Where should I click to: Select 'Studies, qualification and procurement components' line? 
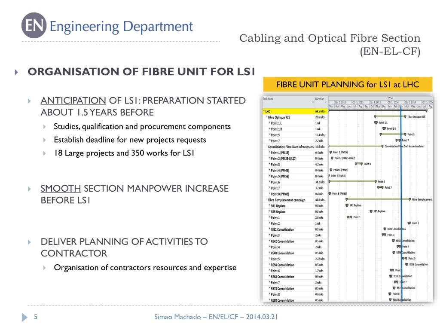pyautogui.click(x=142, y=127)
